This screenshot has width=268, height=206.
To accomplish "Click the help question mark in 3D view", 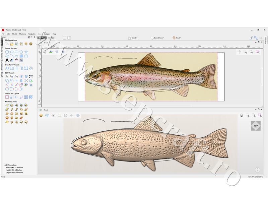I will point(257,170).
